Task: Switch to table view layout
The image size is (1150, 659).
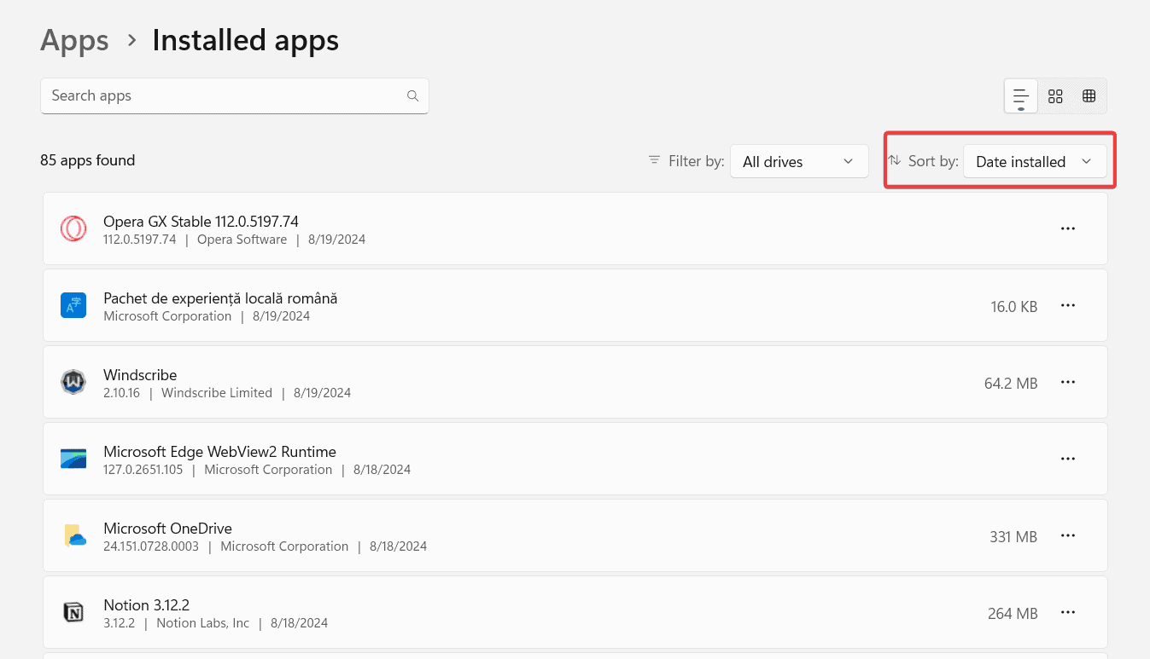Action: [1089, 96]
